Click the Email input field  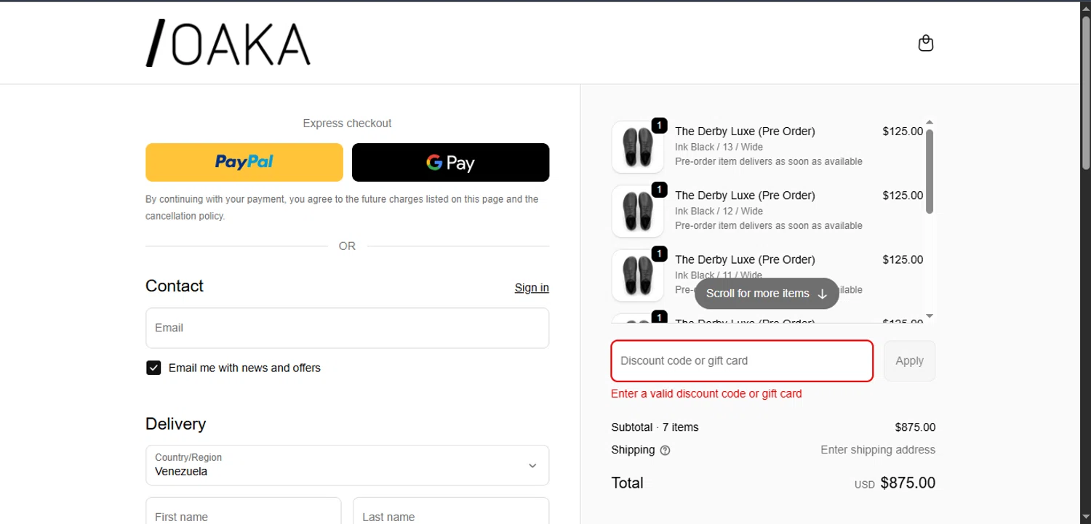(x=347, y=328)
